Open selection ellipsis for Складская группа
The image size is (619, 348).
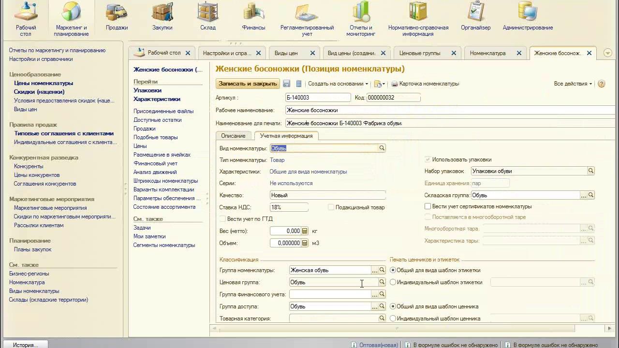tap(584, 195)
